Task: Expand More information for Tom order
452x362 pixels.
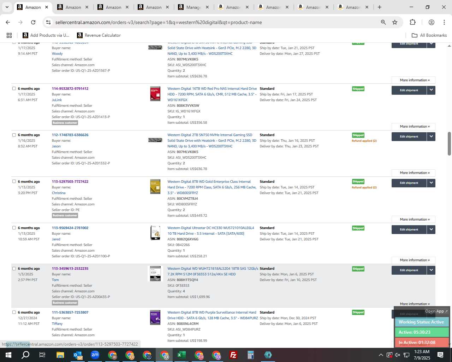Action: 413,304
